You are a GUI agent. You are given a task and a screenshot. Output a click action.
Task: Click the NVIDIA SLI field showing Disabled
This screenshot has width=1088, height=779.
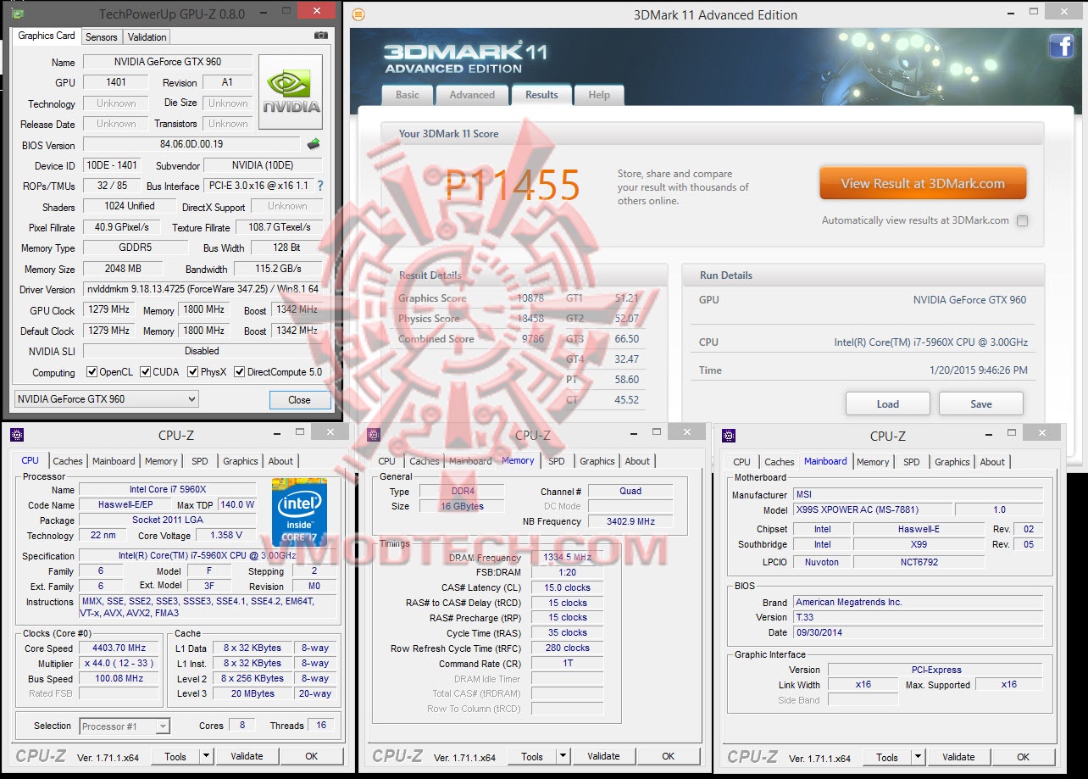point(203,351)
